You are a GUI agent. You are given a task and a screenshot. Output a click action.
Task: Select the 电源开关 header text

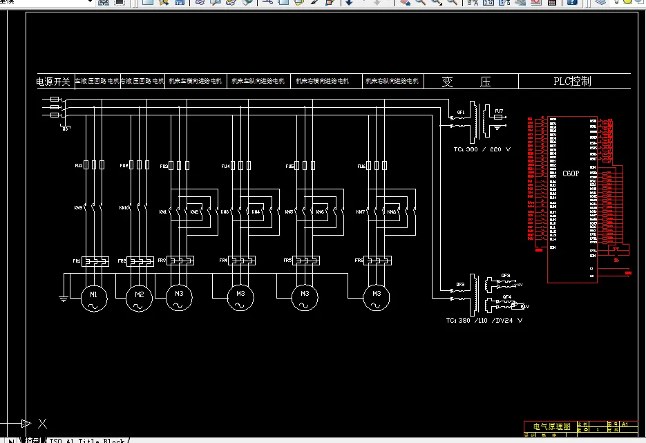53,82
